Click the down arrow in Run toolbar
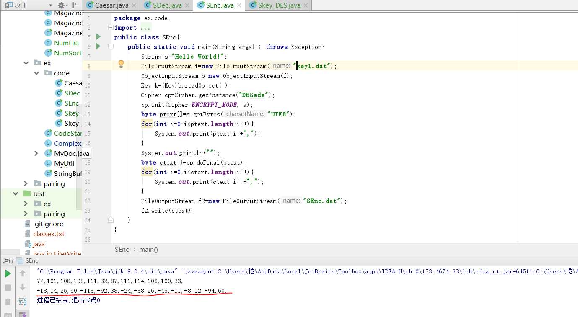 pyautogui.click(x=23, y=287)
